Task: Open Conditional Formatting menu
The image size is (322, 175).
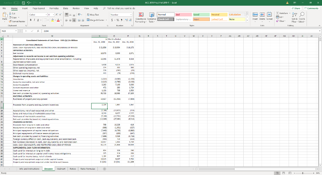Action: [x=141, y=18]
